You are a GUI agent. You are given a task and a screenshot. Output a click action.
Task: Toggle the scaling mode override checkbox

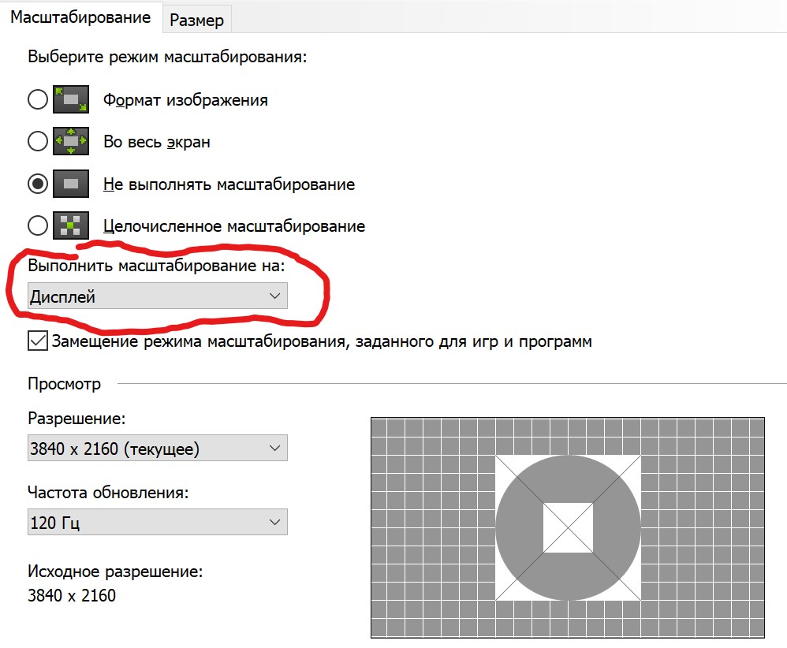[37, 341]
